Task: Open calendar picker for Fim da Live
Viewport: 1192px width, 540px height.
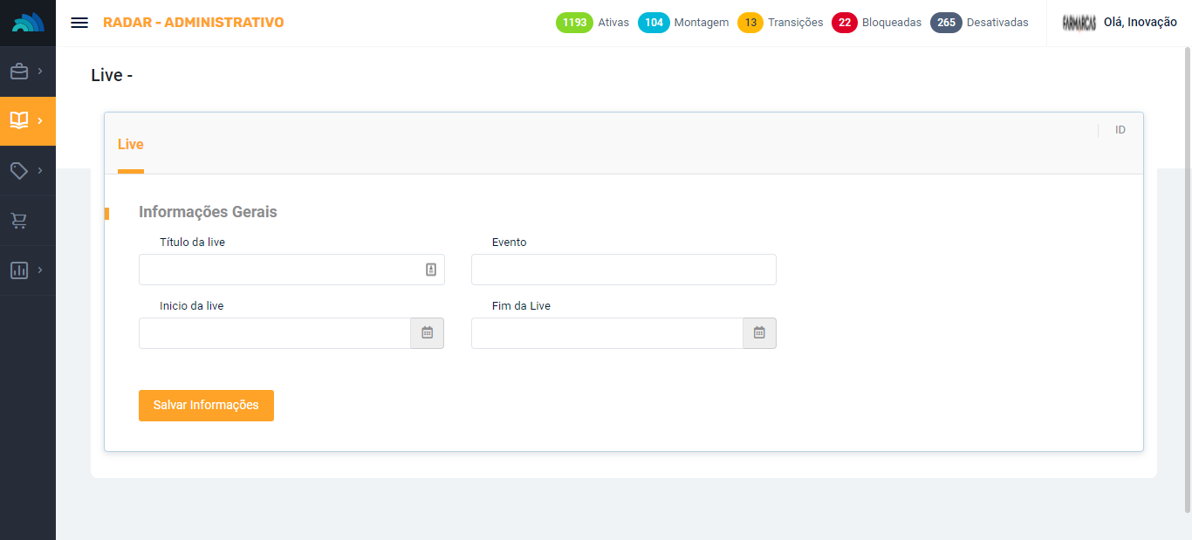Action: coord(759,333)
